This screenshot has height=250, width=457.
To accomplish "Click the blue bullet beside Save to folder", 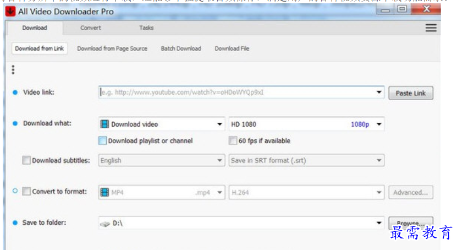I will [15, 223].
